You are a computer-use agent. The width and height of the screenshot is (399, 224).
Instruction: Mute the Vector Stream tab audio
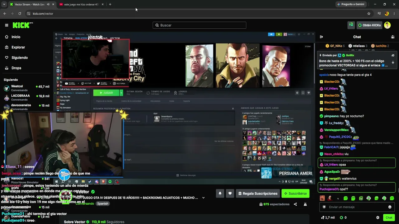[48, 4]
